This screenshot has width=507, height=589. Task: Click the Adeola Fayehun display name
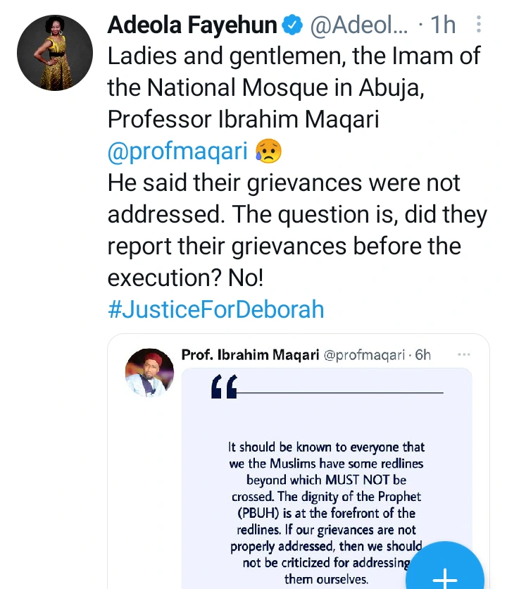pyautogui.click(x=192, y=26)
